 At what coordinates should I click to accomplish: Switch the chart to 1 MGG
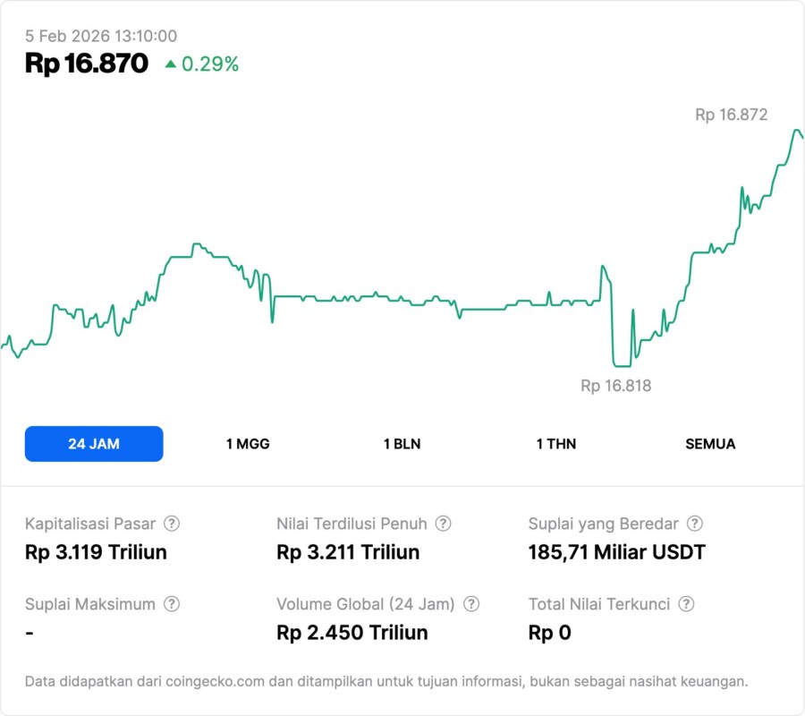pos(248,444)
